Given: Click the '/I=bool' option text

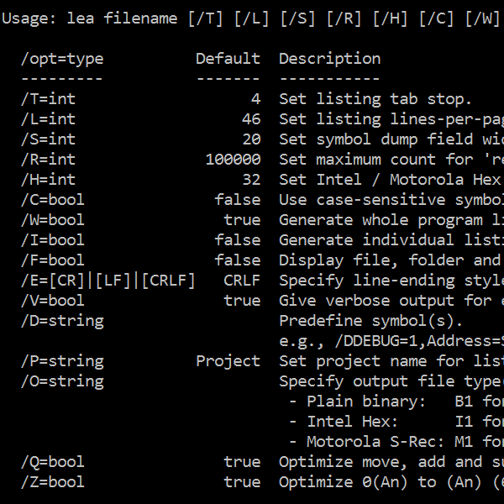Looking at the screenshot, I should click(53, 240).
